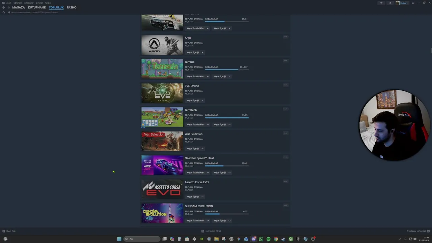
Task: Expand Oyun İçeriği dropdown for War Selection
Action: click(195, 148)
